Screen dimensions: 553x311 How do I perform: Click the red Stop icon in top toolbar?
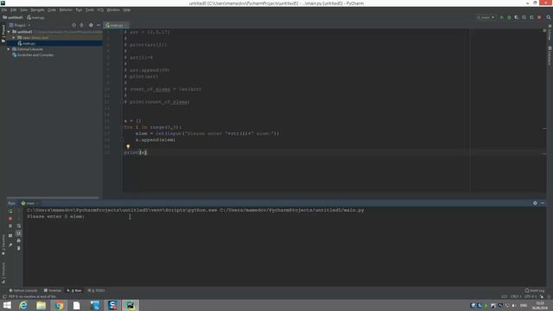[x=539, y=17]
